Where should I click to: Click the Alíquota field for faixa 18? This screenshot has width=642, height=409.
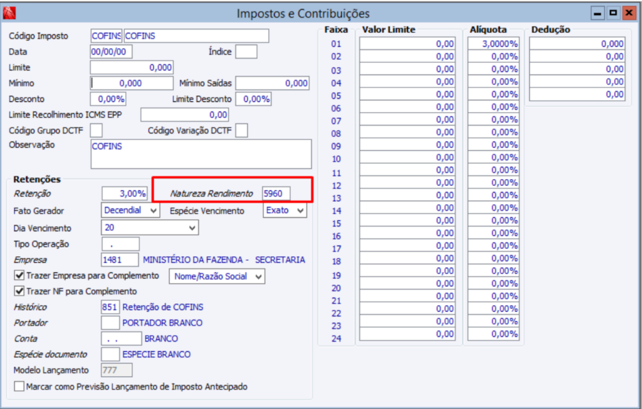(x=494, y=259)
